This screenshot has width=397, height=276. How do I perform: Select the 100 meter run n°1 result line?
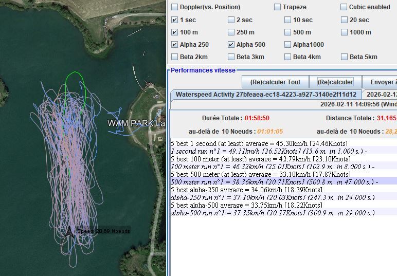[283, 167]
